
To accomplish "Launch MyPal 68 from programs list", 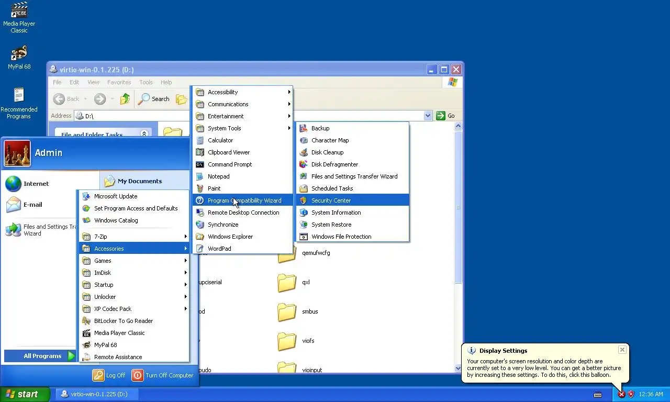I will pyautogui.click(x=134, y=345).
